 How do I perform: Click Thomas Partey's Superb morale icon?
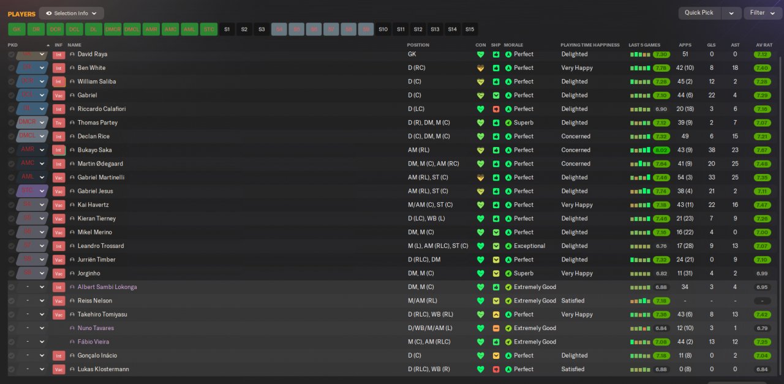pyautogui.click(x=508, y=122)
